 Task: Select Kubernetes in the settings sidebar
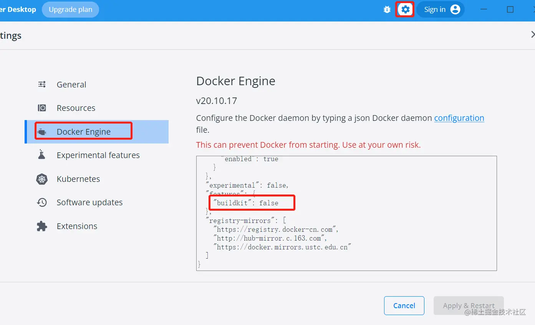[x=78, y=179]
